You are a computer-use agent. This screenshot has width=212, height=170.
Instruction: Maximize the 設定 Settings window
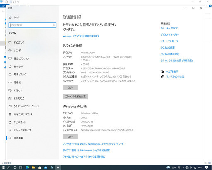193,8
